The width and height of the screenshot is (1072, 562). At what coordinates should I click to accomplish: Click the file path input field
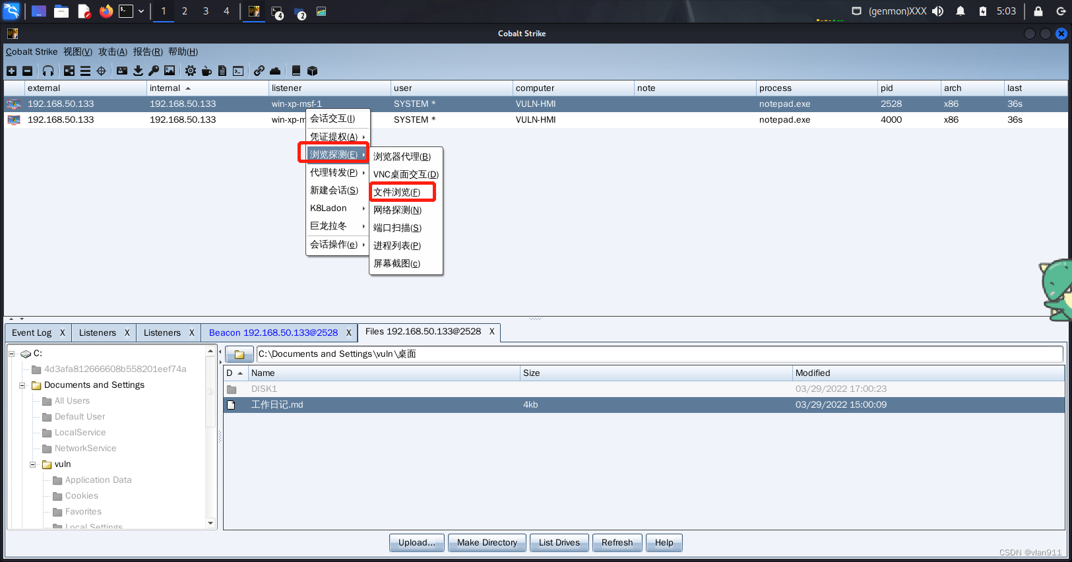(659, 354)
